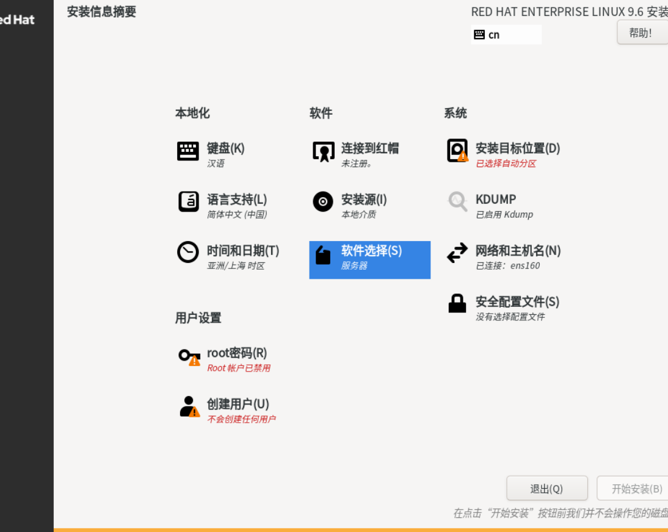Click the security profile lock icon
The image size is (668, 532).
pyautogui.click(x=457, y=303)
